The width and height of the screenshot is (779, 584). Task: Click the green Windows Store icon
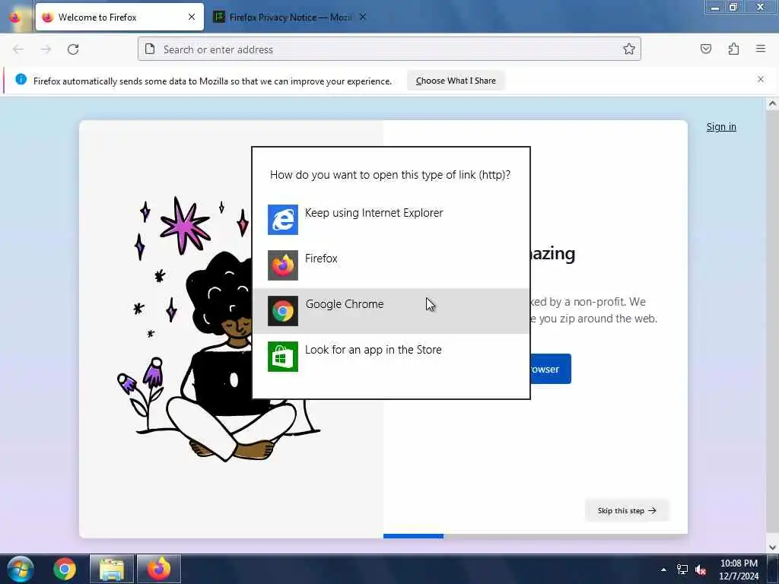283,357
